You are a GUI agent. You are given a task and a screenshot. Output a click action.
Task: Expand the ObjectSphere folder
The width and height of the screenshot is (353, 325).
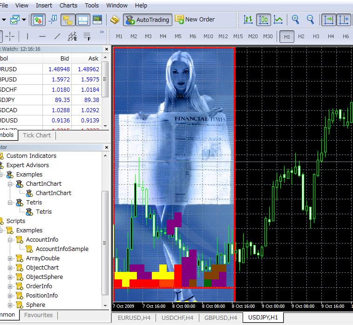(x=10, y=278)
